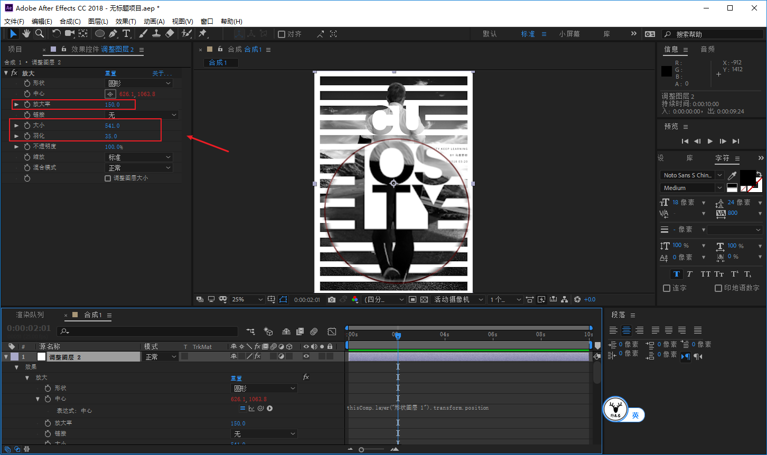Select the Ellipse shape tool

100,33
